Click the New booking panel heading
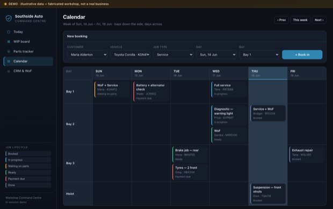This screenshot has height=209, width=333. [x=77, y=36]
